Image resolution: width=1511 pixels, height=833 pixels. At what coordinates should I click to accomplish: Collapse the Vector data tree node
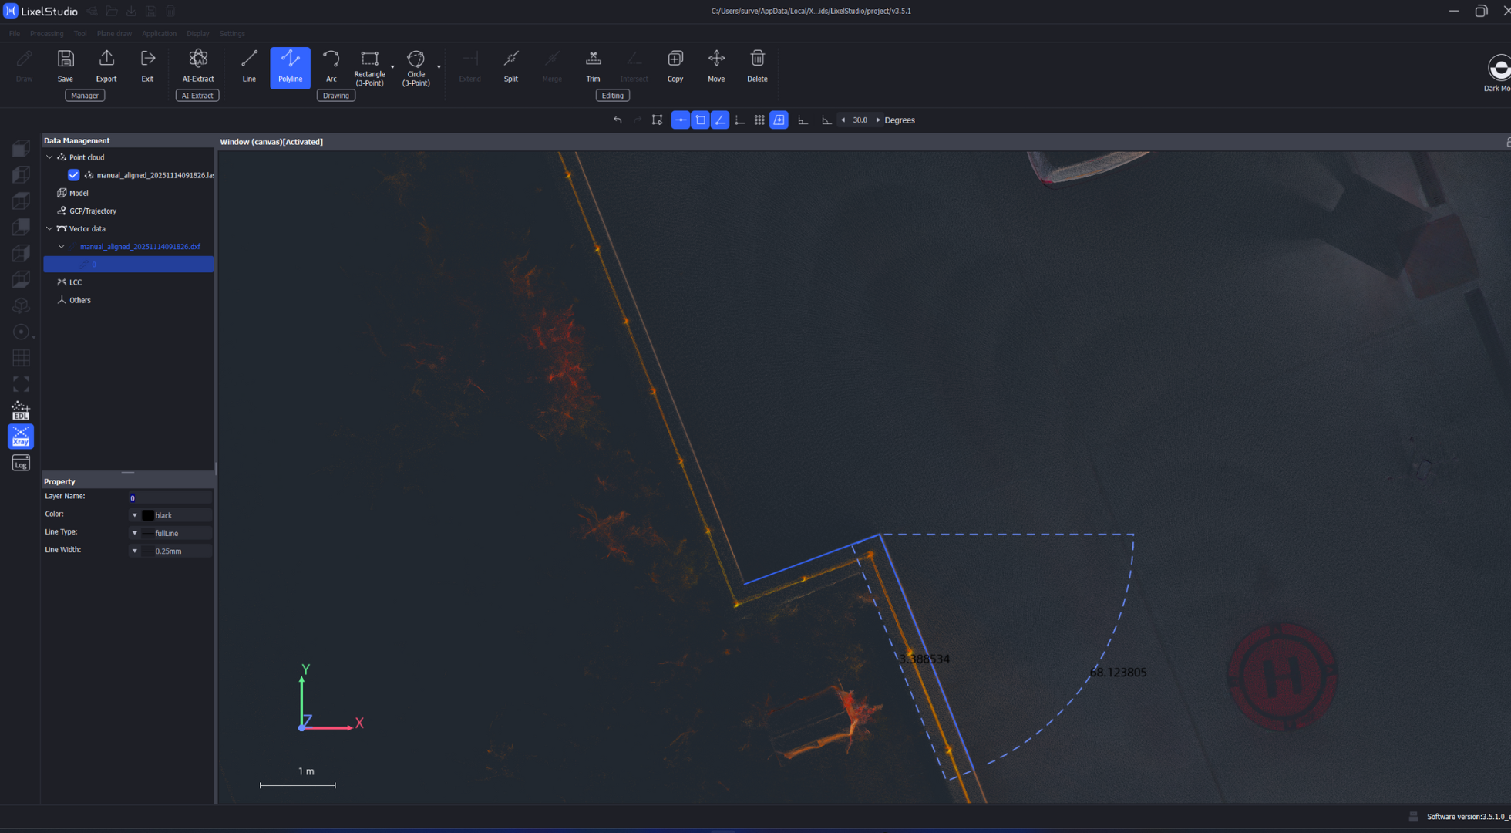[50, 229]
